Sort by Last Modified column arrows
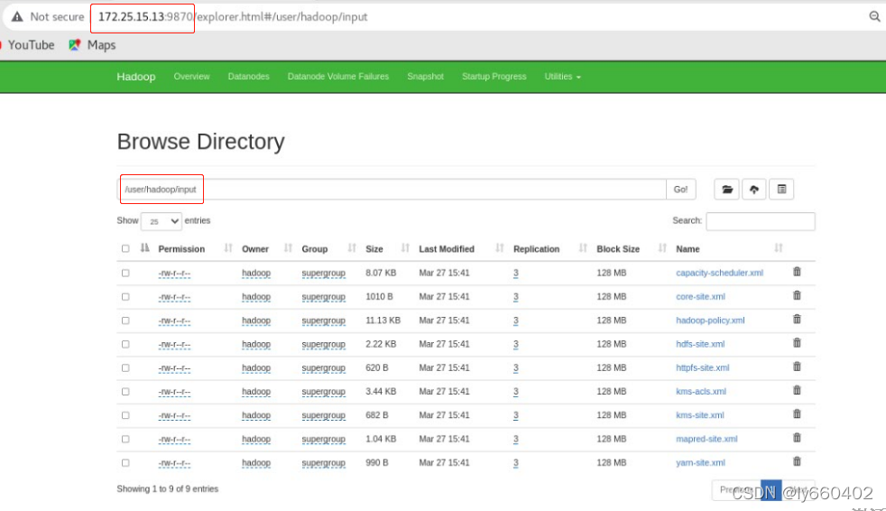Image resolution: width=886 pixels, height=511 pixels. pyautogui.click(x=499, y=248)
